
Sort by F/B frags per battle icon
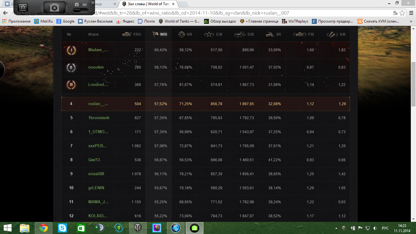pos(300,34)
